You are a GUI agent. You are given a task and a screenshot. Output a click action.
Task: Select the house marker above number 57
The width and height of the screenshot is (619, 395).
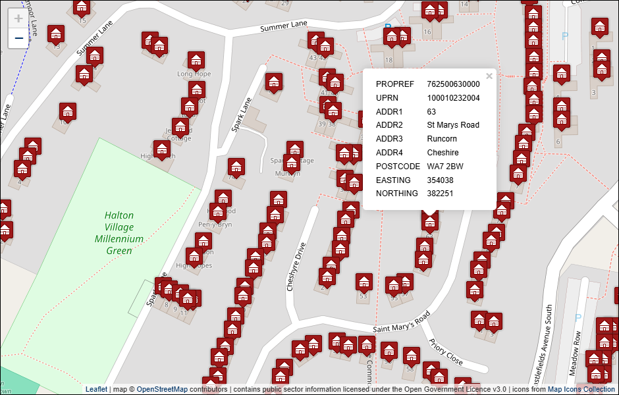point(404,282)
